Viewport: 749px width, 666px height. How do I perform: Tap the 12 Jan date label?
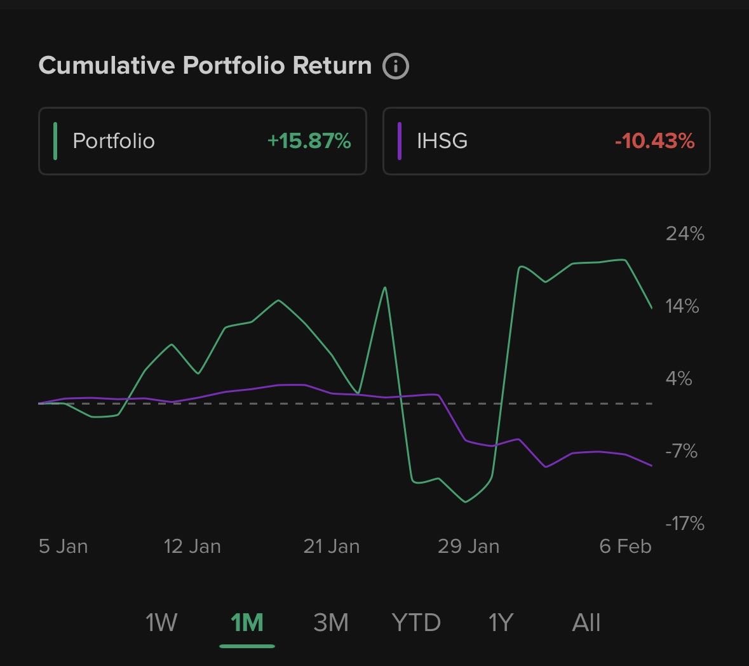pyautogui.click(x=192, y=547)
